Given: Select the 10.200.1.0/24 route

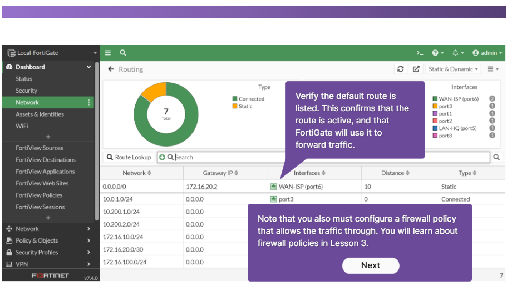Looking at the screenshot, I should (x=121, y=212).
